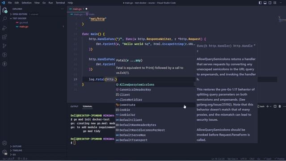Viewport: 286px width, 161px height.
Task: Click the VS Code logo icon
Action: [x=3, y=3]
